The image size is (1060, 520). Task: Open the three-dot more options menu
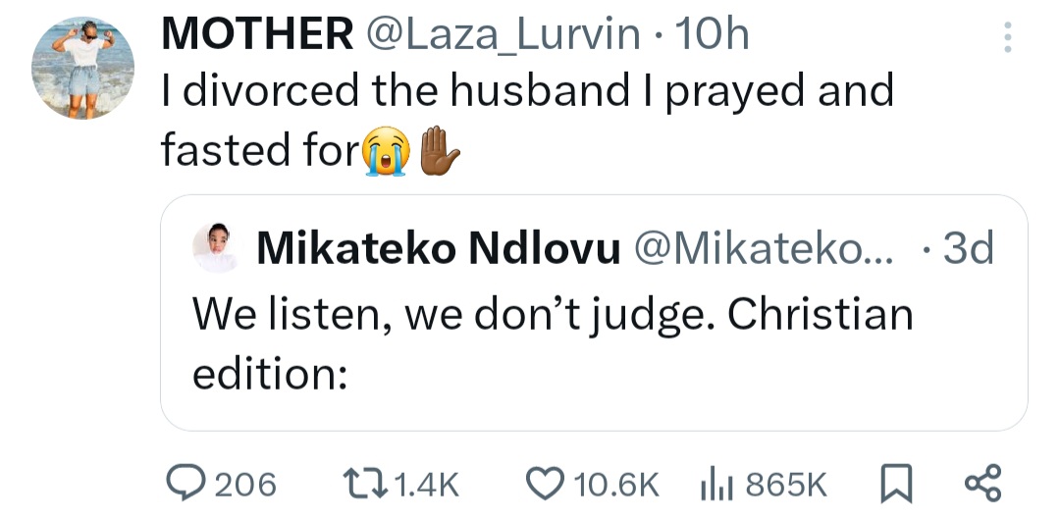point(1005,38)
